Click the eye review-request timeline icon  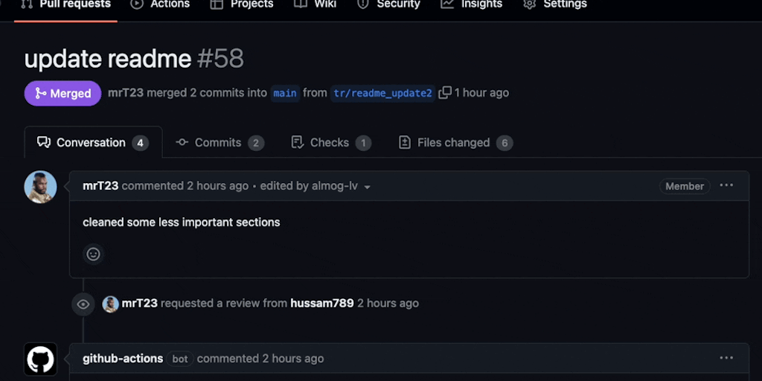83,304
